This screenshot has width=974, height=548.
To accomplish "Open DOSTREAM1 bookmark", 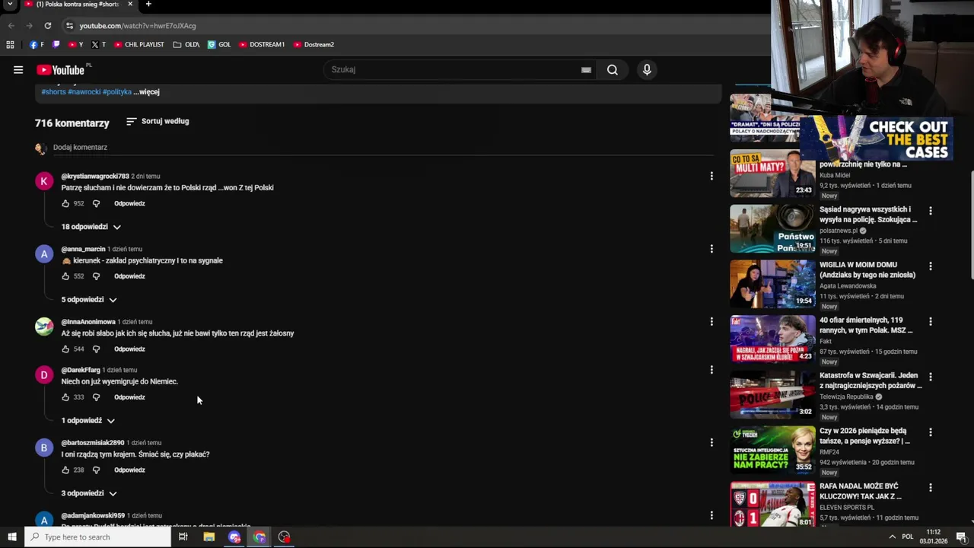I will (262, 45).
